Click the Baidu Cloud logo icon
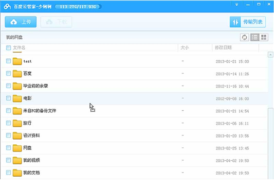 coord(7,7)
